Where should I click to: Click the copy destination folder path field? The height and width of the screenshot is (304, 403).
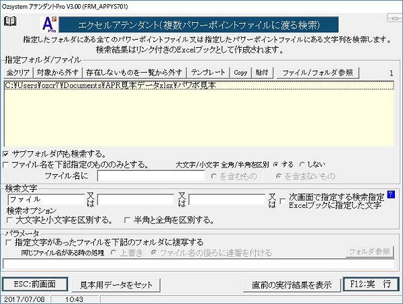199,264
